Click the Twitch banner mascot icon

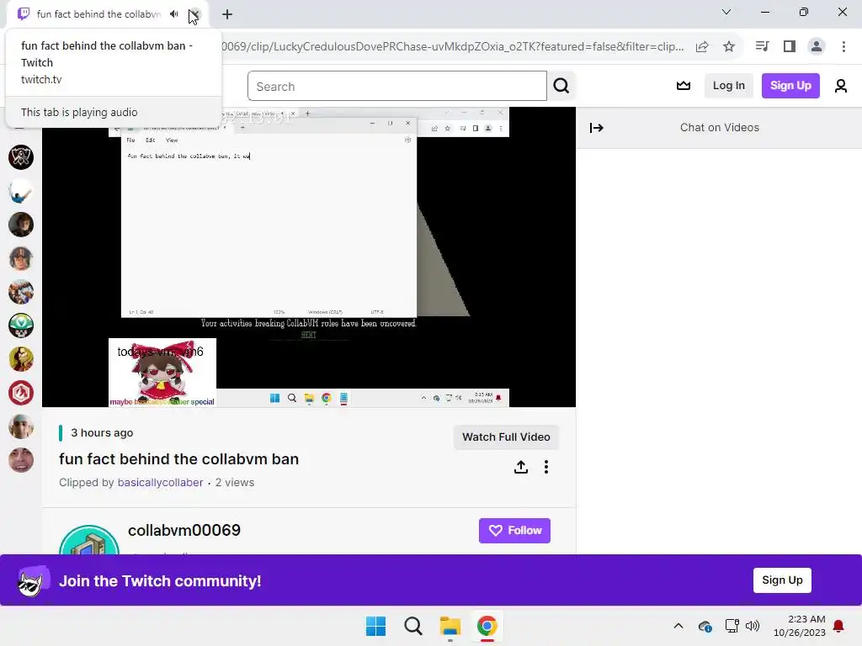point(34,580)
